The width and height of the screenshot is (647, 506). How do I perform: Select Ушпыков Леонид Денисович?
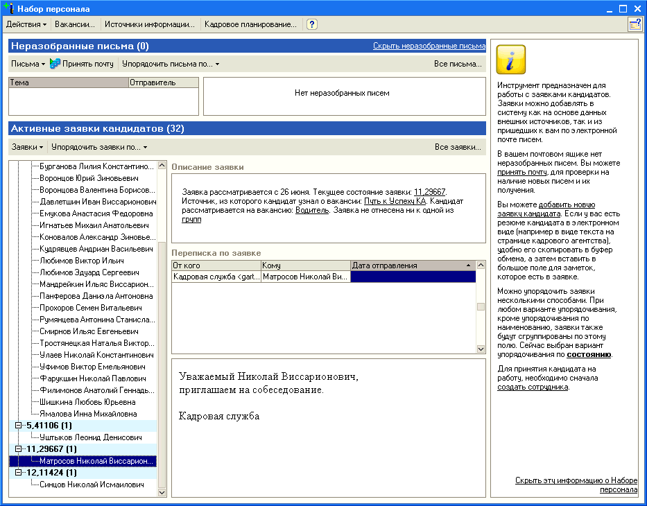pyautogui.click(x=91, y=437)
